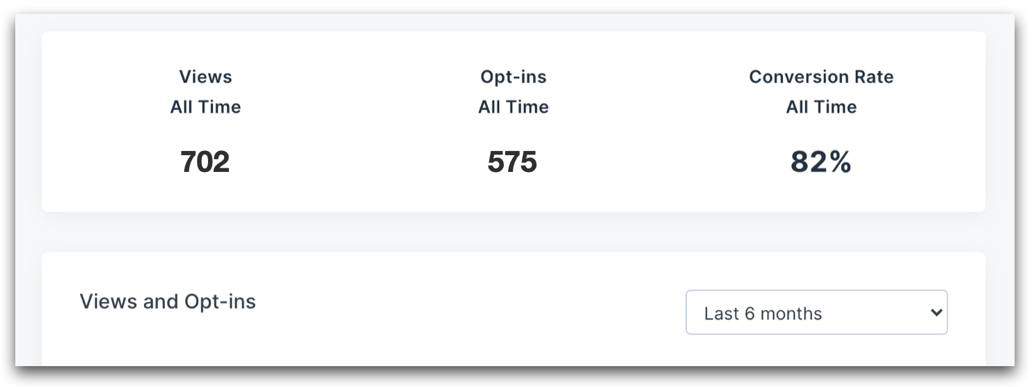This screenshot has width=1032, height=387.
Task: Click the 702 views count
Action: click(x=205, y=161)
